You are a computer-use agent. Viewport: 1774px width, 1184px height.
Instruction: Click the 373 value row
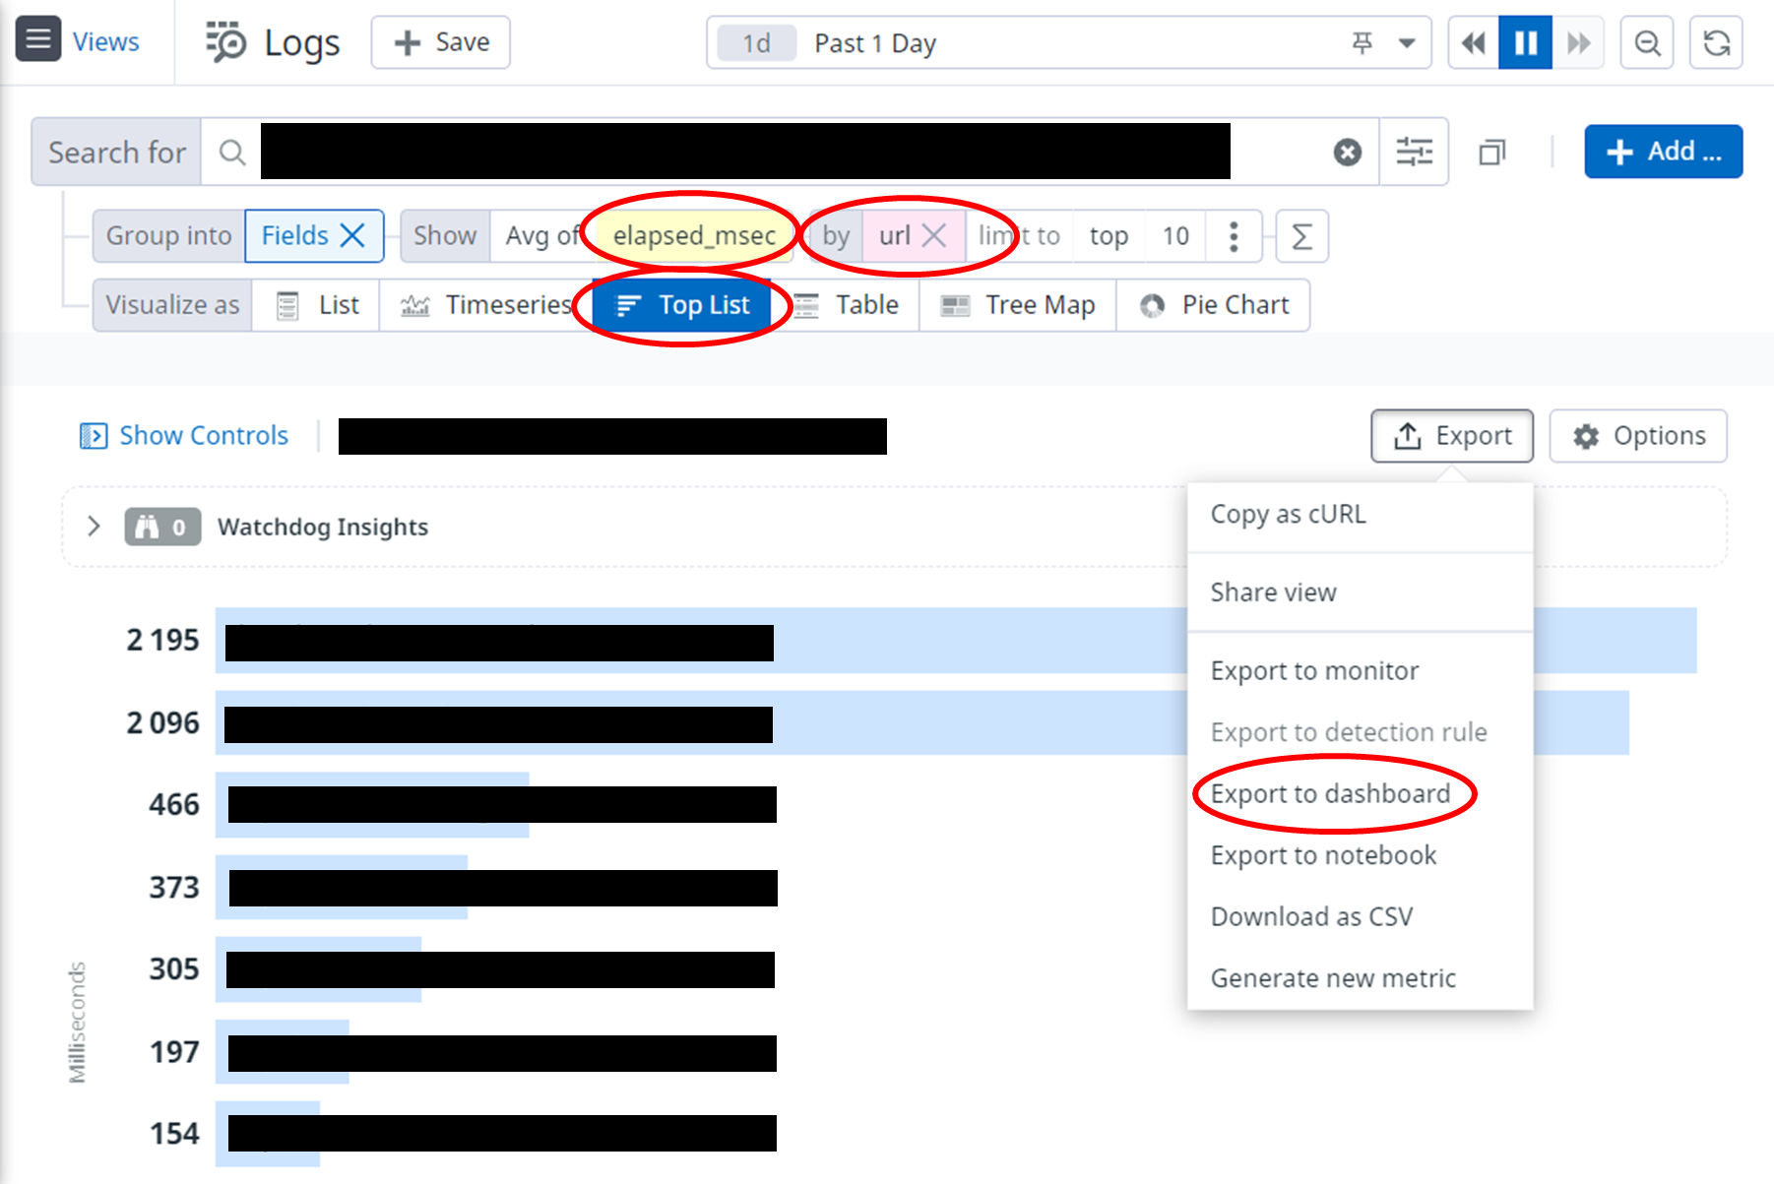[x=341, y=888]
